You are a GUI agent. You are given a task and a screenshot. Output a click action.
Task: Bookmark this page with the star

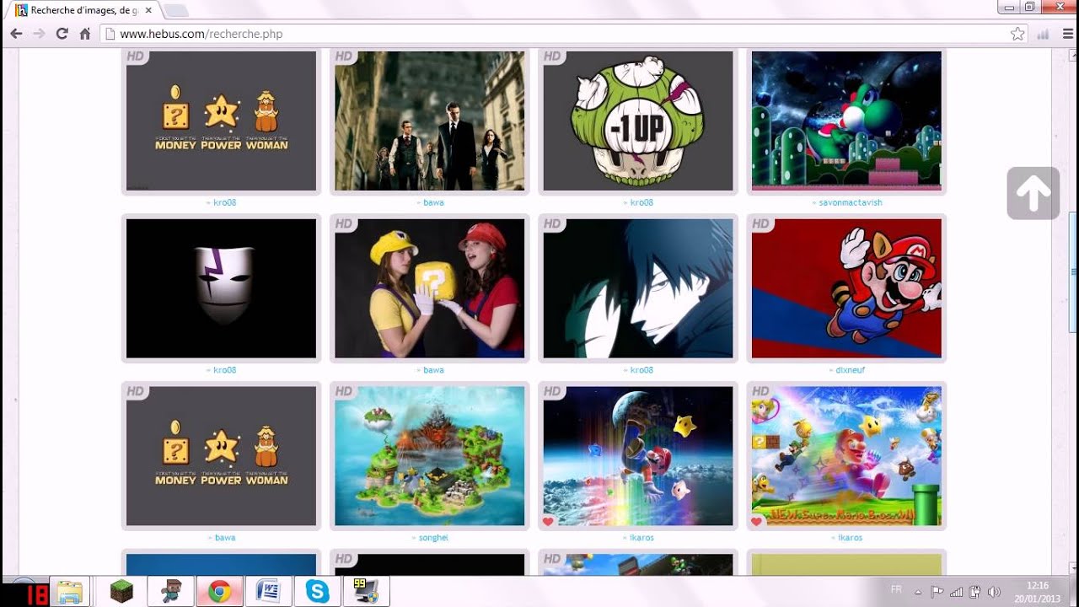pos(1017,34)
